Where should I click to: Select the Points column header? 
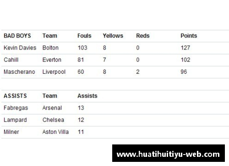click(189, 36)
